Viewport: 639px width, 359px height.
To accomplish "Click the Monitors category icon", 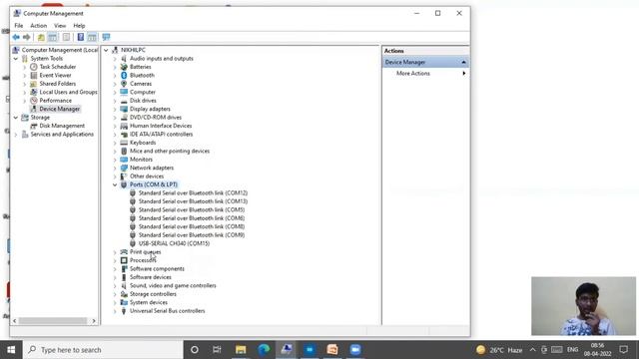I will pos(124,160).
